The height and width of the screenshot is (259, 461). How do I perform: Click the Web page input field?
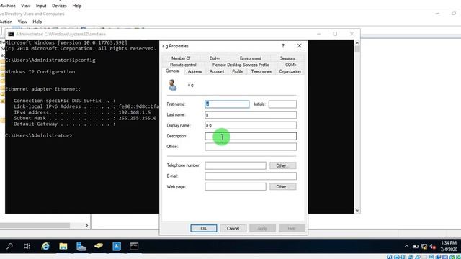236,186
